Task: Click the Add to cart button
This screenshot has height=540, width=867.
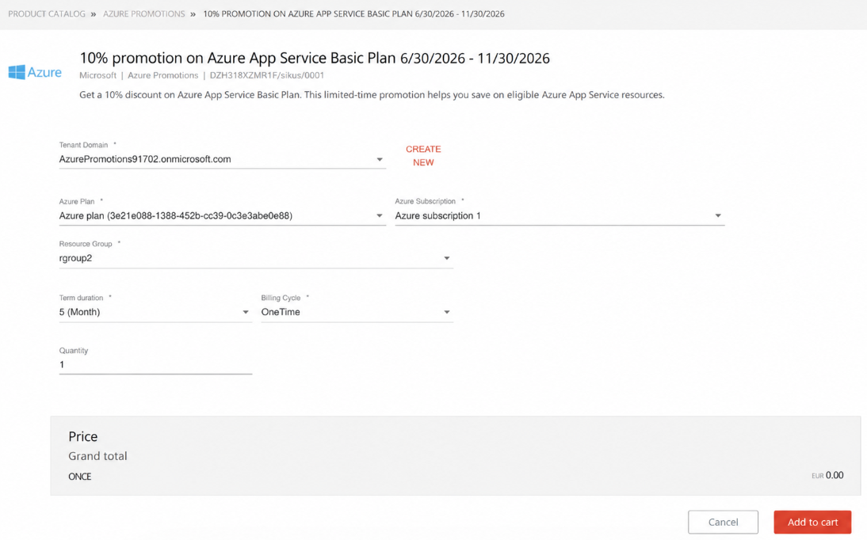Action: (812, 523)
